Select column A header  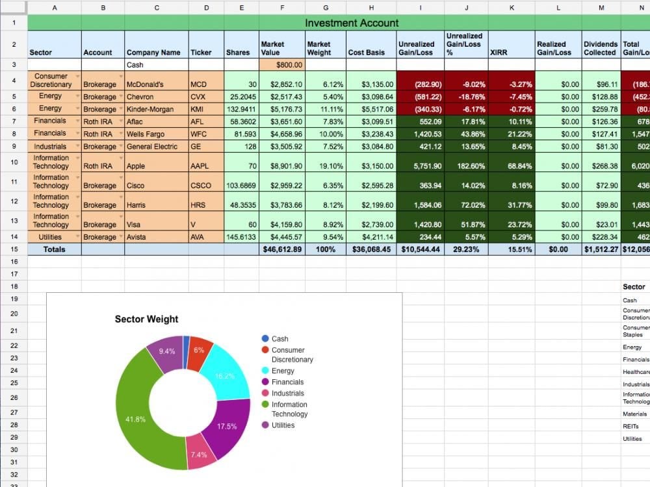pos(55,7)
